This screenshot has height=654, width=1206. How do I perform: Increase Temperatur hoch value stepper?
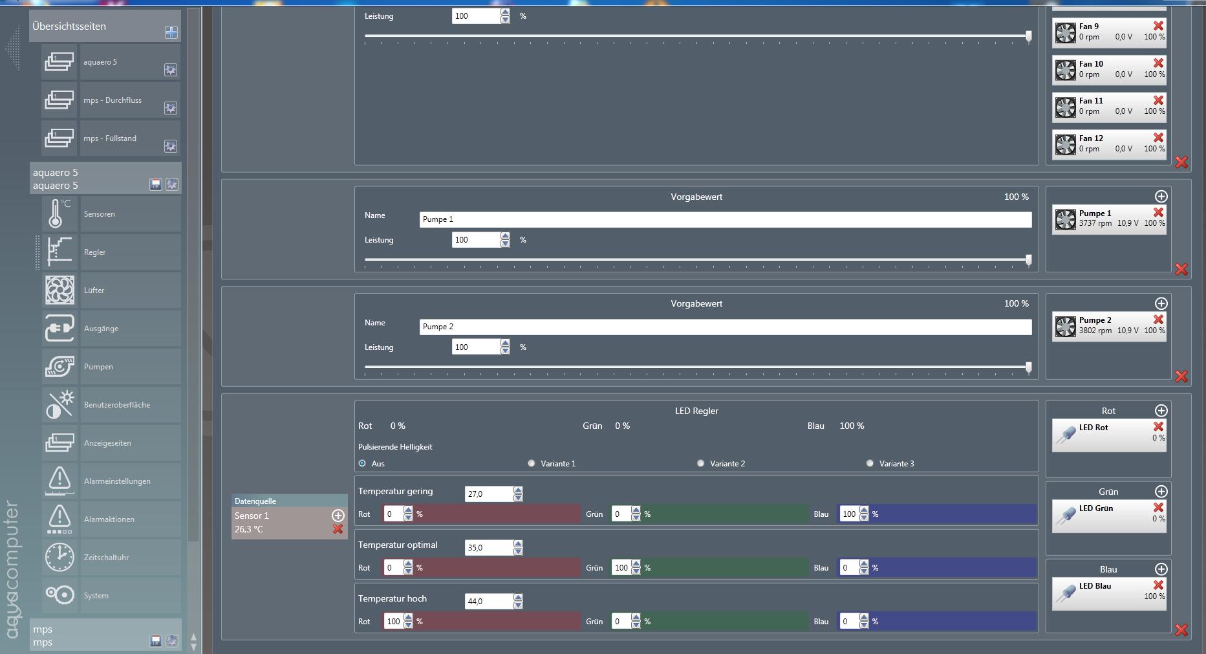tap(518, 598)
